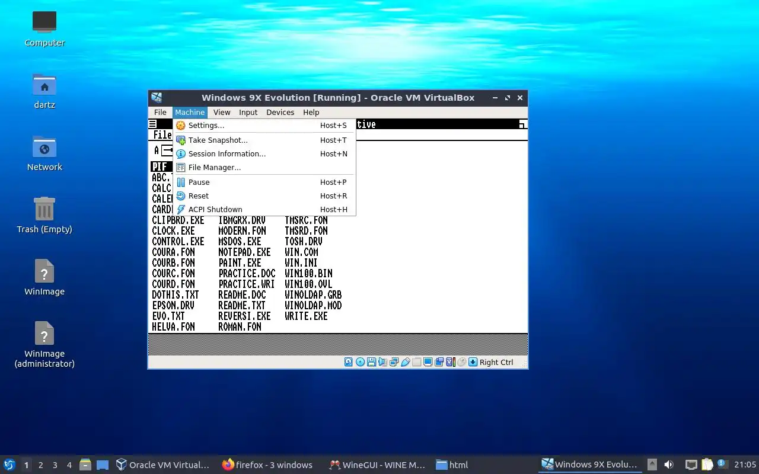759x474 pixels.
Task: Click the volume speaker tray icon
Action: (x=669, y=465)
